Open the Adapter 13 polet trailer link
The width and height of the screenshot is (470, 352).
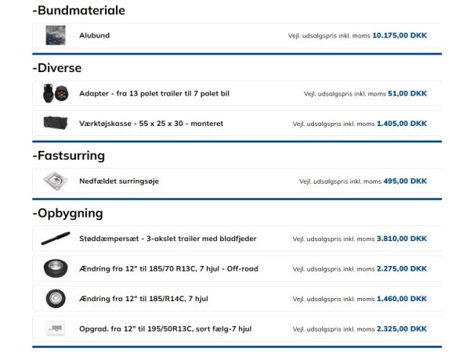(x=154, y=94)
